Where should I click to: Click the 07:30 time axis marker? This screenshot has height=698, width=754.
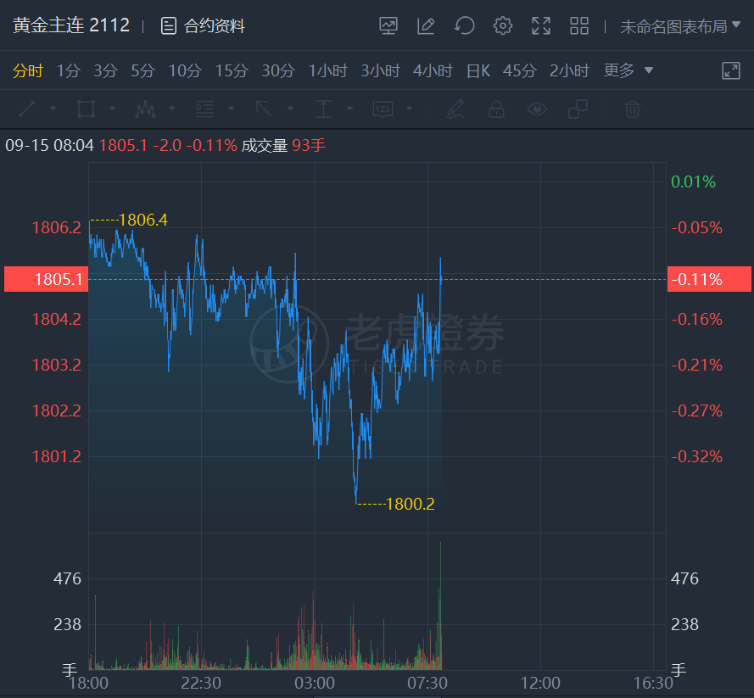(x=427, y=683)
